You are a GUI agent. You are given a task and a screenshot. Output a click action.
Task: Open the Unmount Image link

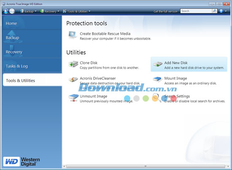94,96
